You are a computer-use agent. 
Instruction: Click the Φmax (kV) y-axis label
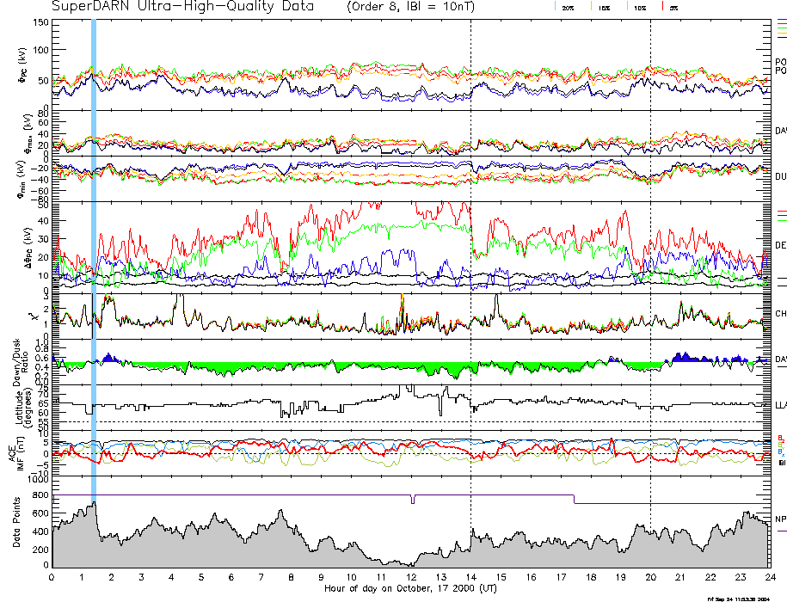point(28,132)
